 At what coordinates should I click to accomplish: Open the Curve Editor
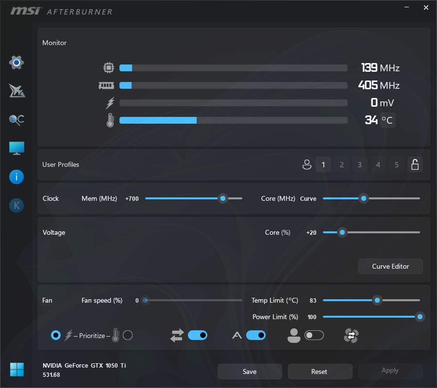coord(390,266)
